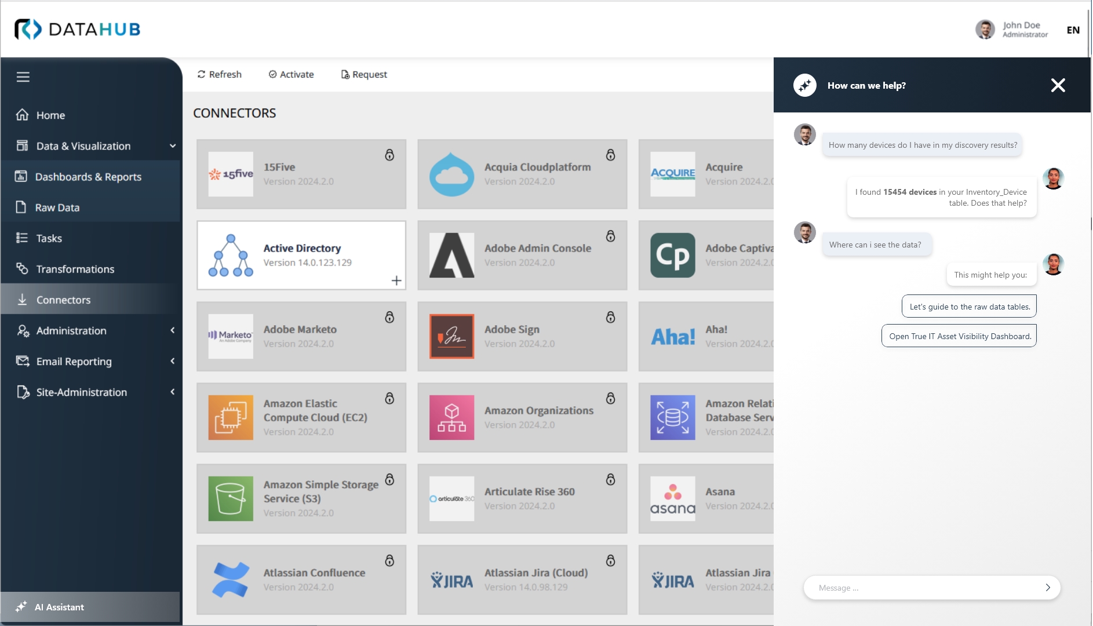
Task: Click Request in the toolbar
Action: tap(364, 74)
